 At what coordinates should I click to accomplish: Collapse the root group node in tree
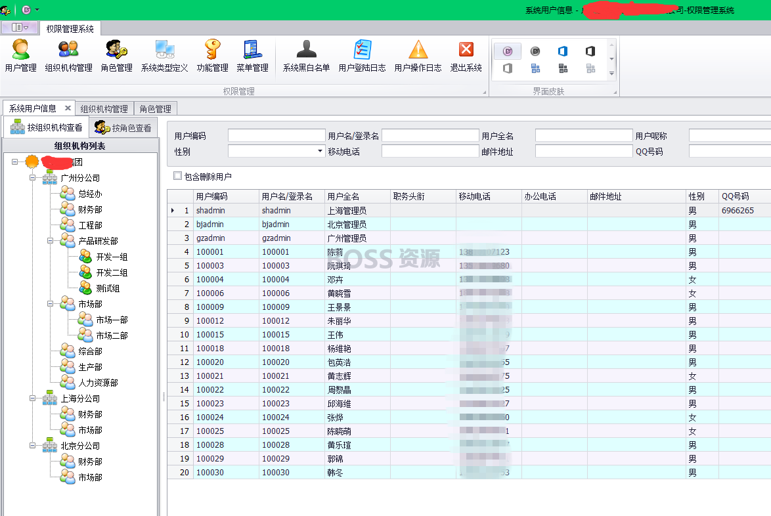click(14, 161)
